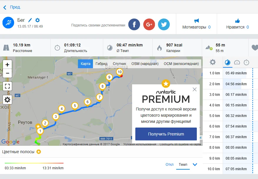The height and width of the screenshot is (179, 258).
Task: Edit the Бег activity with the pencil icon
Action: coord(30,20)
